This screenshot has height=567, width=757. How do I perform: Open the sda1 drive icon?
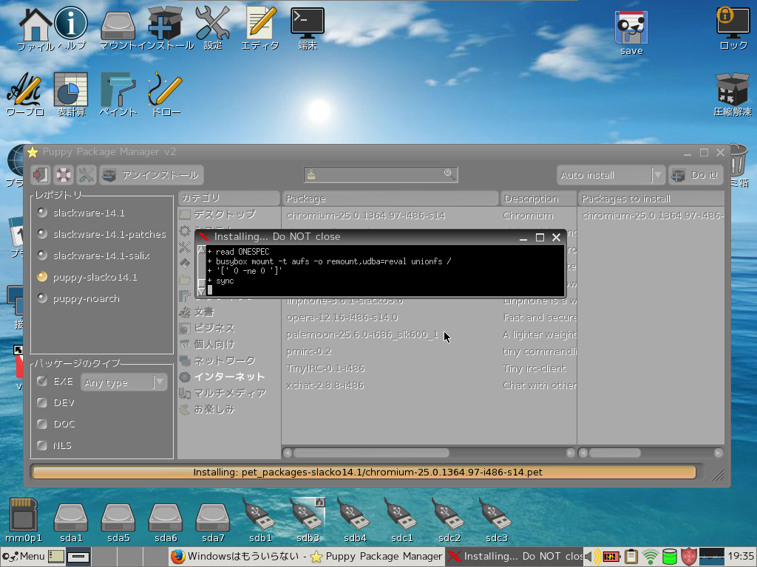click(x=71, y=522)
